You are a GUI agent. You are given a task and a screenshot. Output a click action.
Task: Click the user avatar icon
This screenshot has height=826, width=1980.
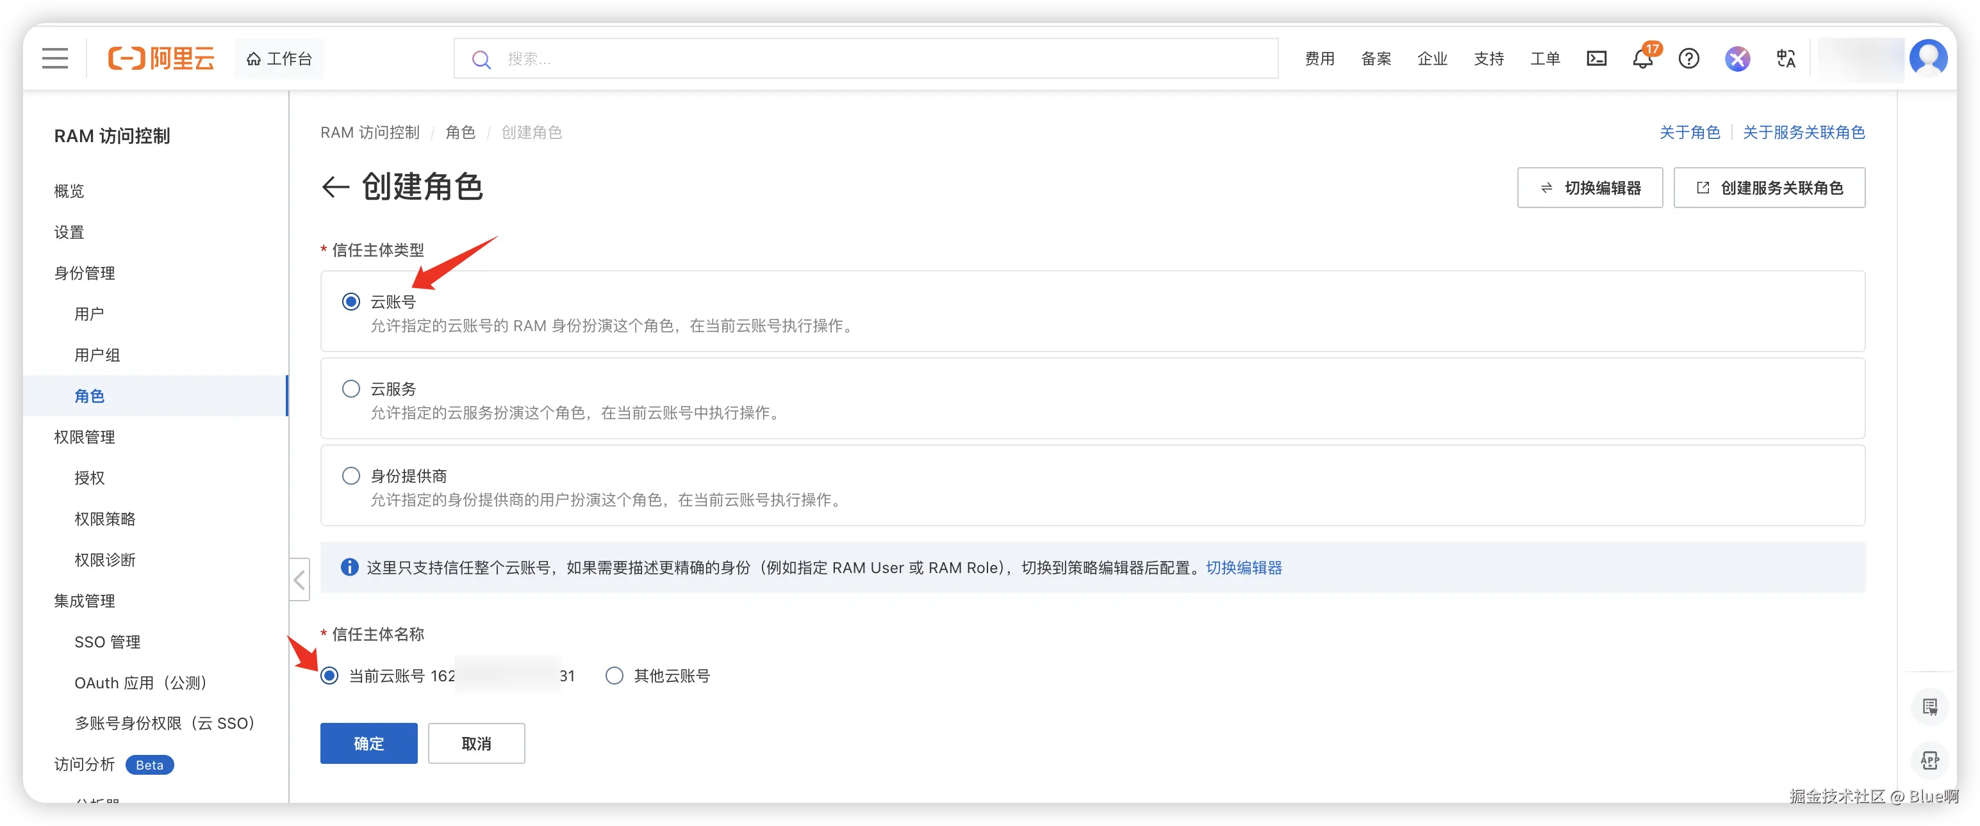point(1927,58)
